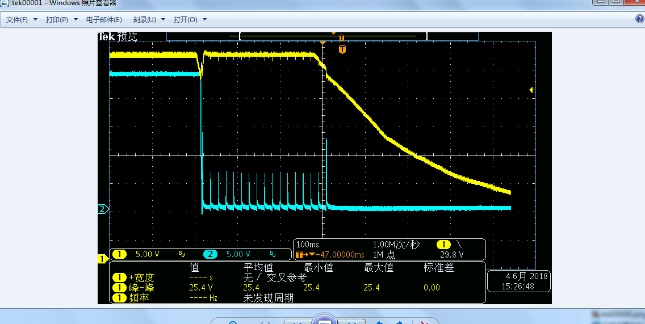The width and height of the screenshot is (645, 324).
Task: Click the 标准差 column header
Action: point(438,268)
